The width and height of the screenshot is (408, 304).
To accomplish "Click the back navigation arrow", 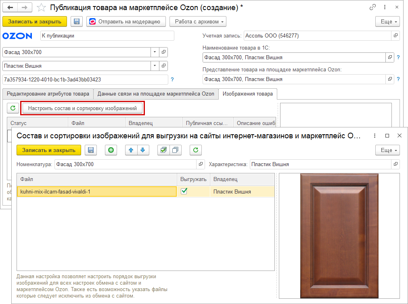I will pyautogui.click(x=10, y=8).
